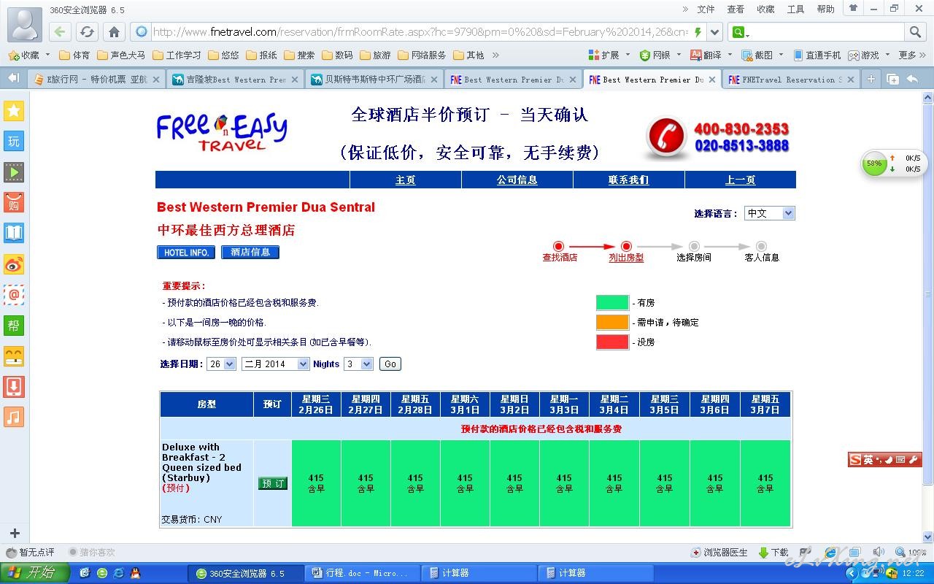Open 网银 online banking toolbar item

[x=656, y=55]
